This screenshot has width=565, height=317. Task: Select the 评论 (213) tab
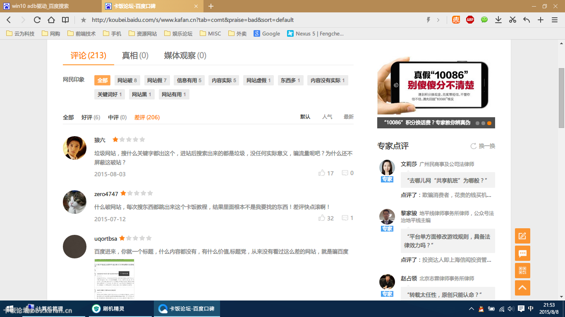[x=89, y=55]
